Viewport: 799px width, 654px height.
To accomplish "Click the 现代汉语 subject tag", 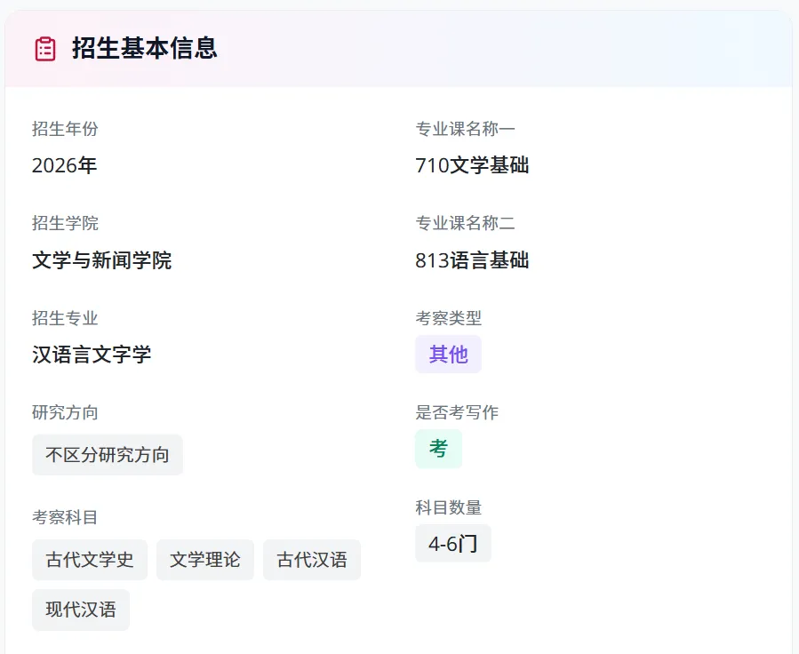I will (81, 610).
